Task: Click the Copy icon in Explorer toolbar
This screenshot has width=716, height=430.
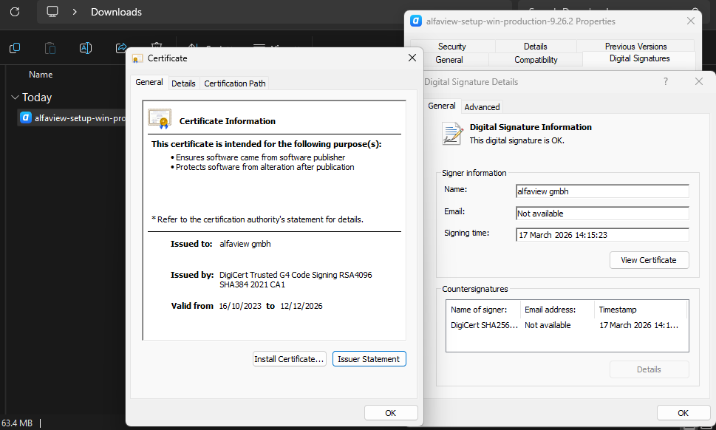Action: pos(15,48)
